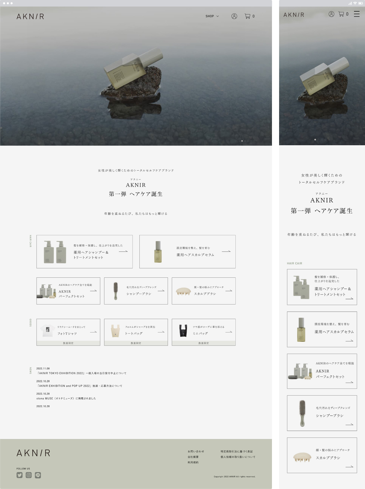
Task: Select the first mobile hero slider dot
Action: pos(315,139)
